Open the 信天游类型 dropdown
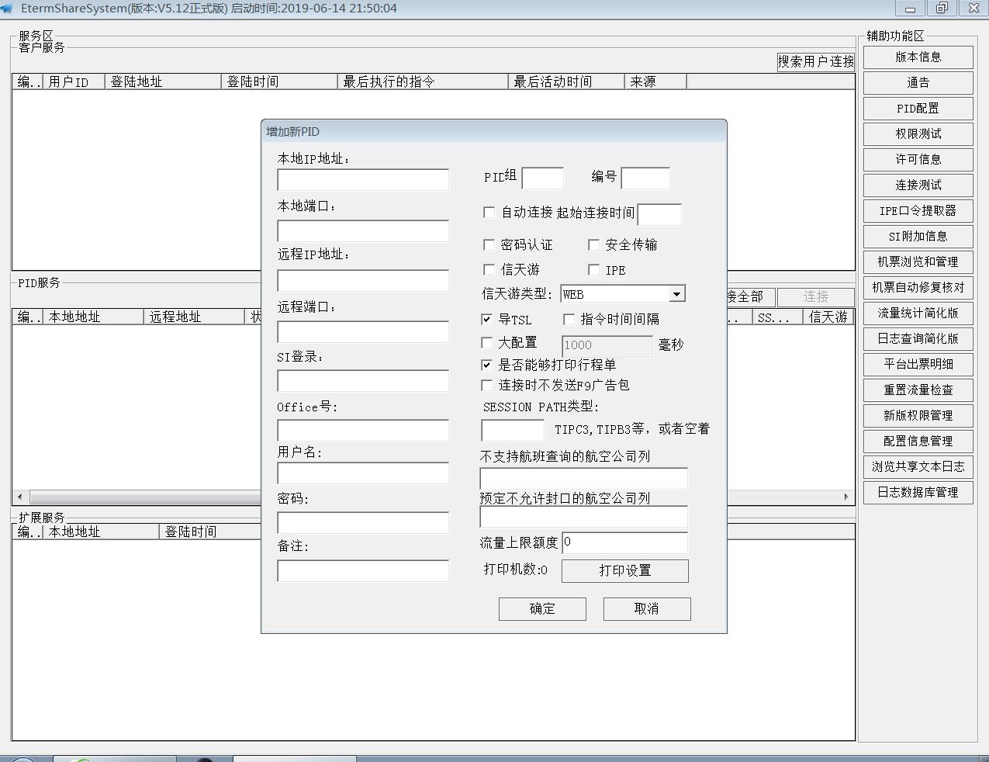This screenshot has width=989, height=762. [676, 293]
